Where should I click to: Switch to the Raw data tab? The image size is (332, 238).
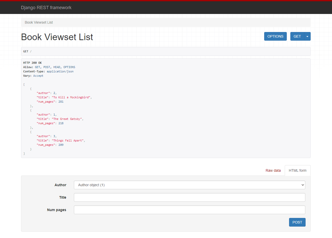coord(273,170)
